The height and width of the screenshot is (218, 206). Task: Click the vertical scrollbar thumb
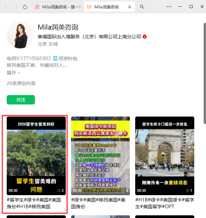[x=205, y=73]
